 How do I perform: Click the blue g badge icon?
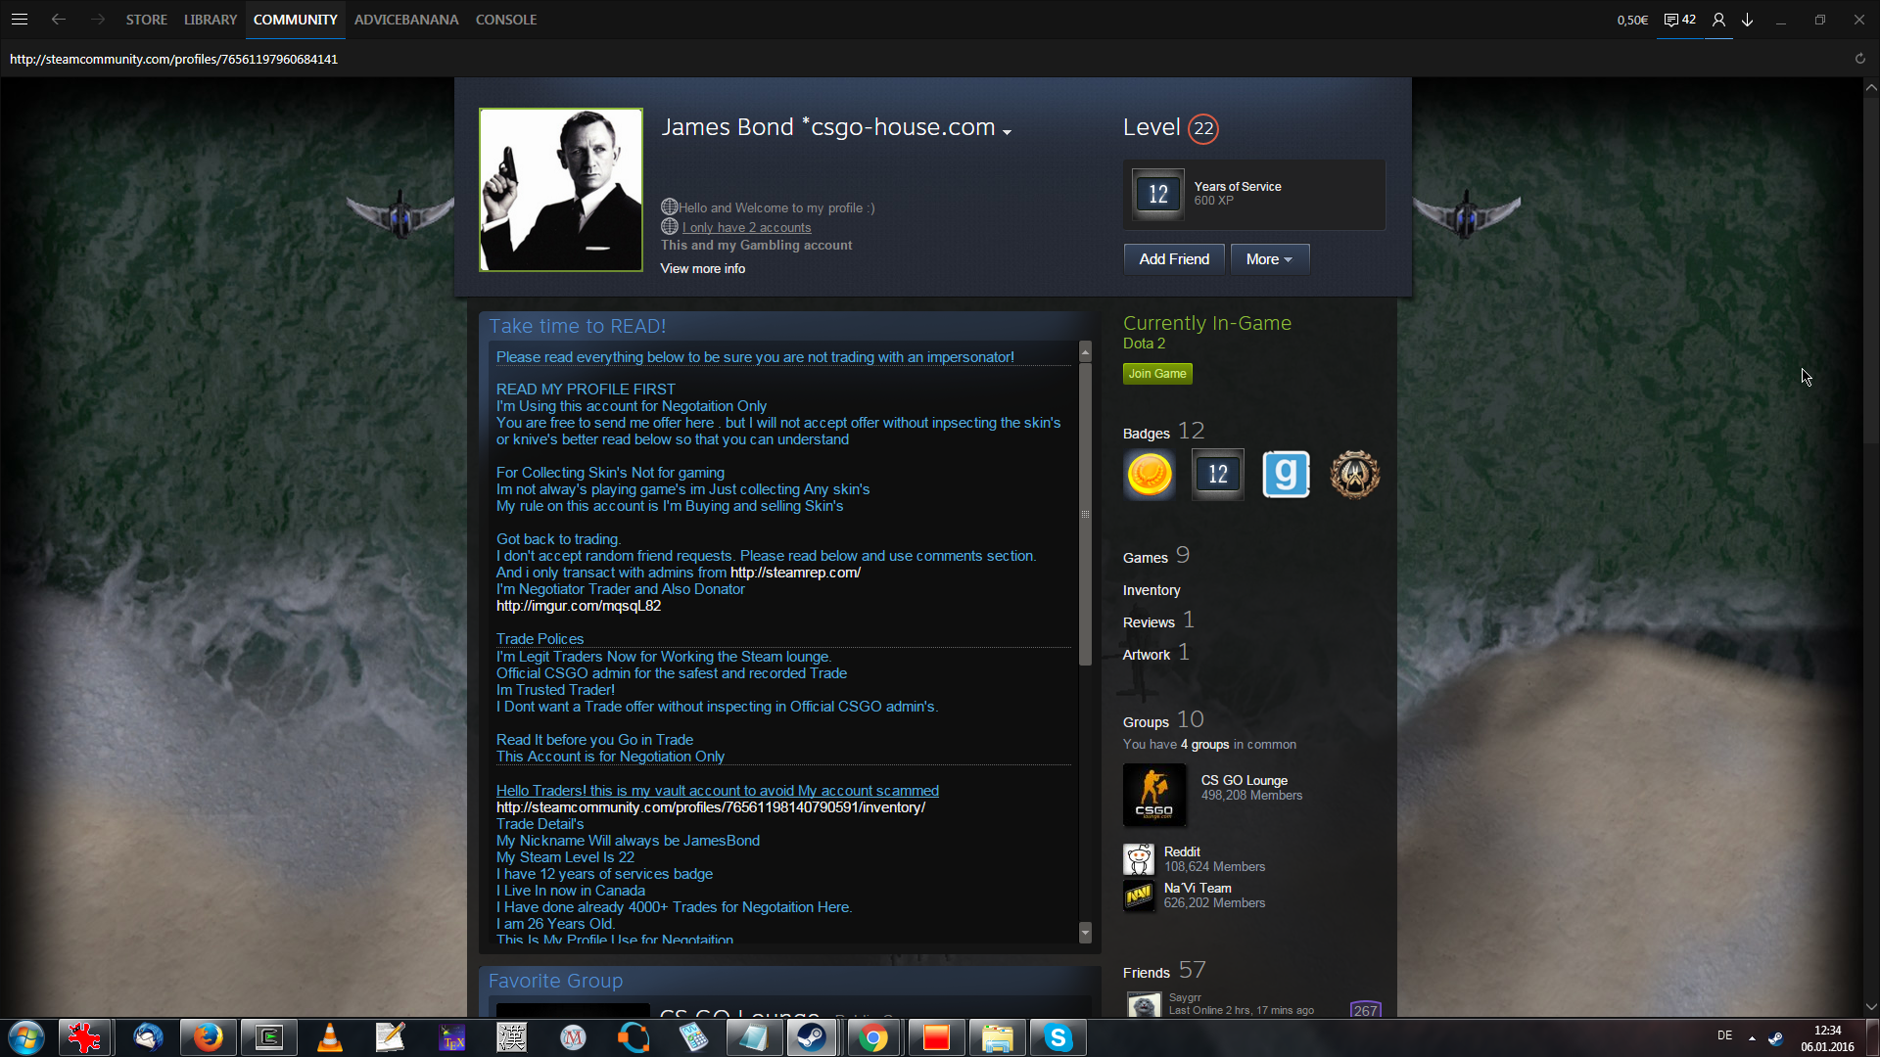pyautogui.click(x=1286, y=475)
